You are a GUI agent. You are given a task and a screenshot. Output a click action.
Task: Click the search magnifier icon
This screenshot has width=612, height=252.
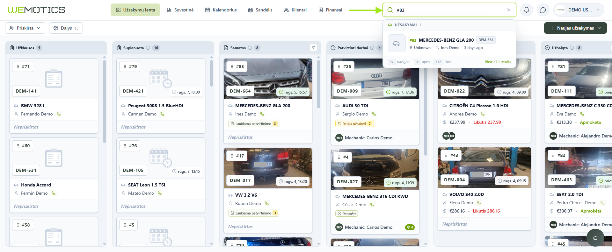(x=390, y=10)
